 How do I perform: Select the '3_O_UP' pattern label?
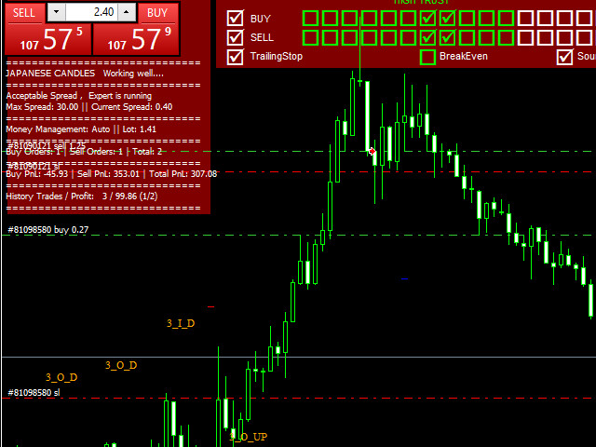pos(249,437)
